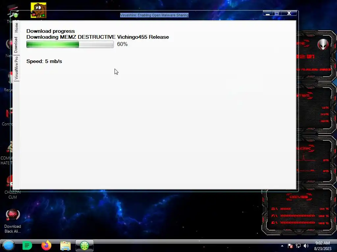Click the Action Center flag tray icon
337x252 pixels.
[290, 246]
